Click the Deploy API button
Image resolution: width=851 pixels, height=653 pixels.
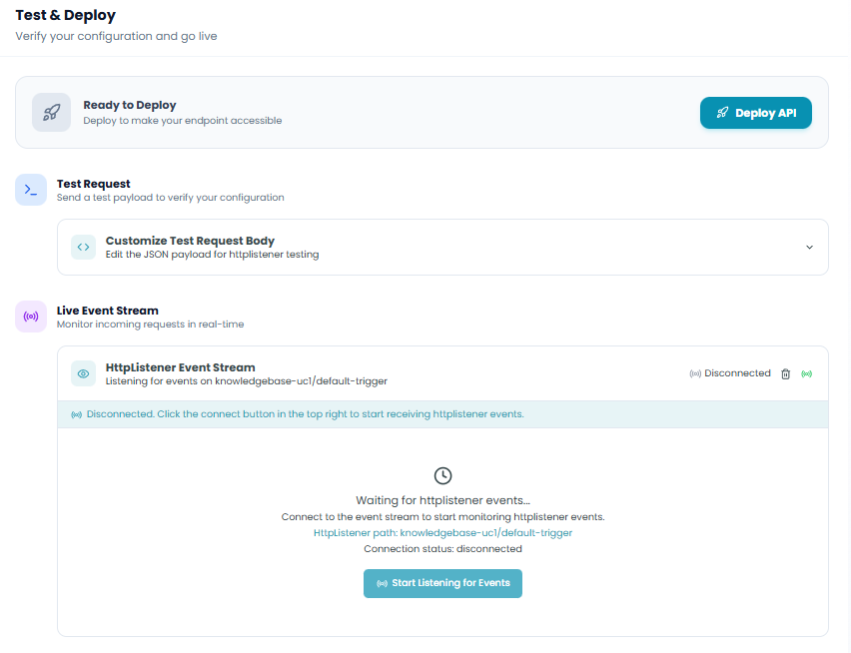pos(755,113)
